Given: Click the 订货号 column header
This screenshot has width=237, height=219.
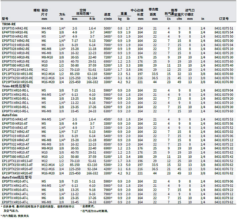Looking at the screenshot, I should pyautogui.click(x=224, y=19).
